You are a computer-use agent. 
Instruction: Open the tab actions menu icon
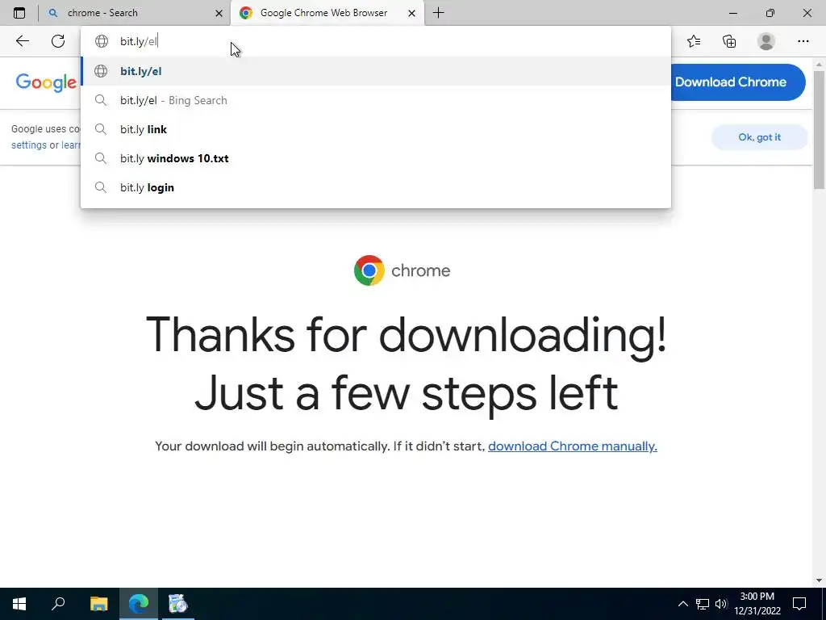[x=19, y=13]
